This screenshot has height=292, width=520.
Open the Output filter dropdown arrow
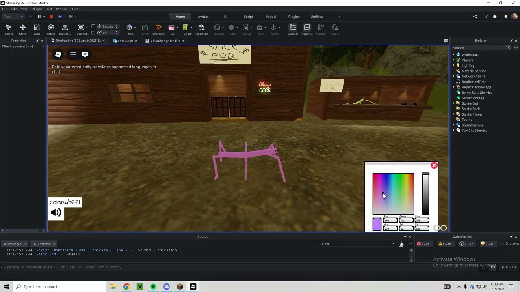pos(393,244)
